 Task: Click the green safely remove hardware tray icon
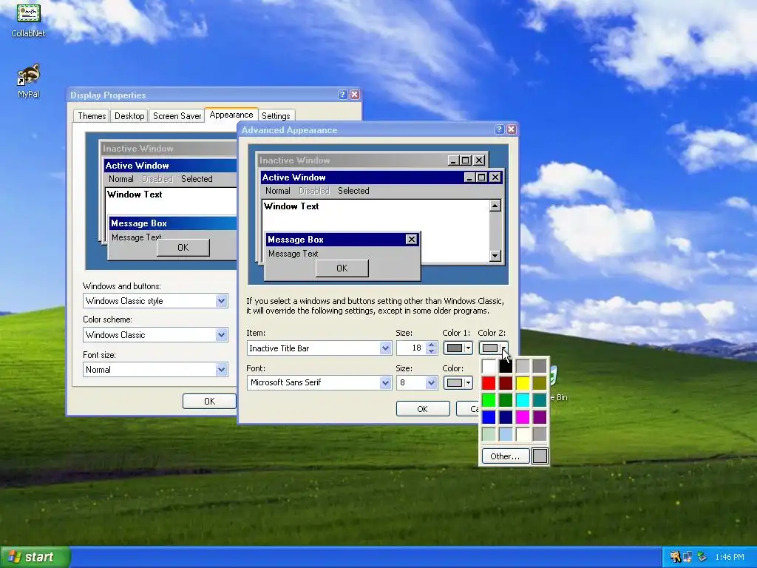pos(702,557)
